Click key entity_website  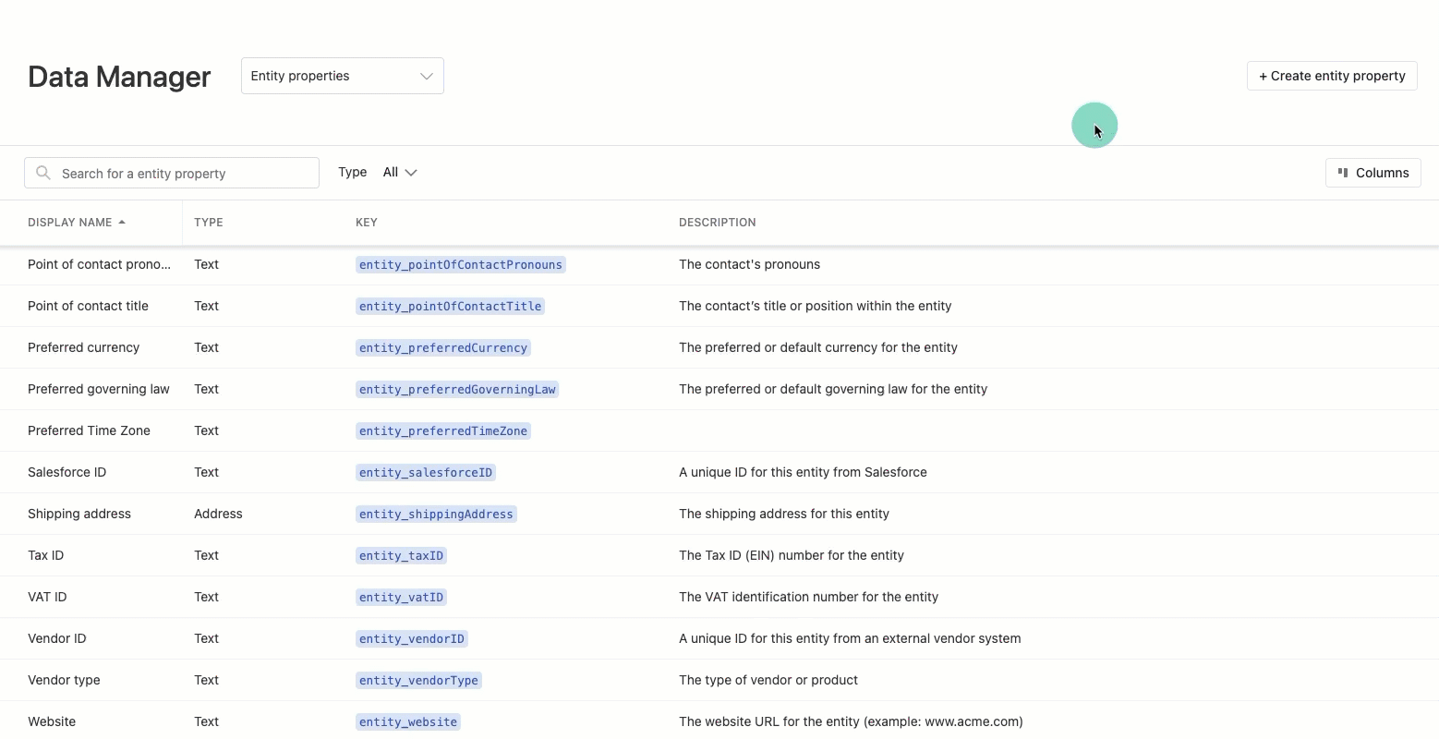click(x=408, y=722)
